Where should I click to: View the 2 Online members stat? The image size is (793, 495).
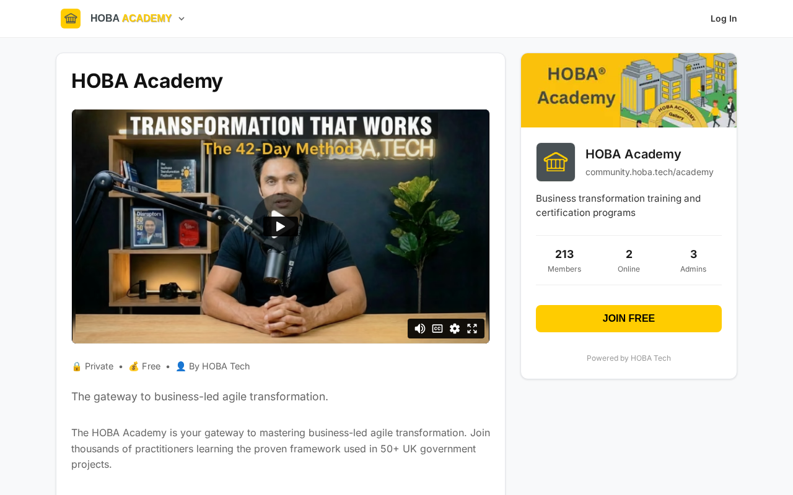tap(629, 260)
